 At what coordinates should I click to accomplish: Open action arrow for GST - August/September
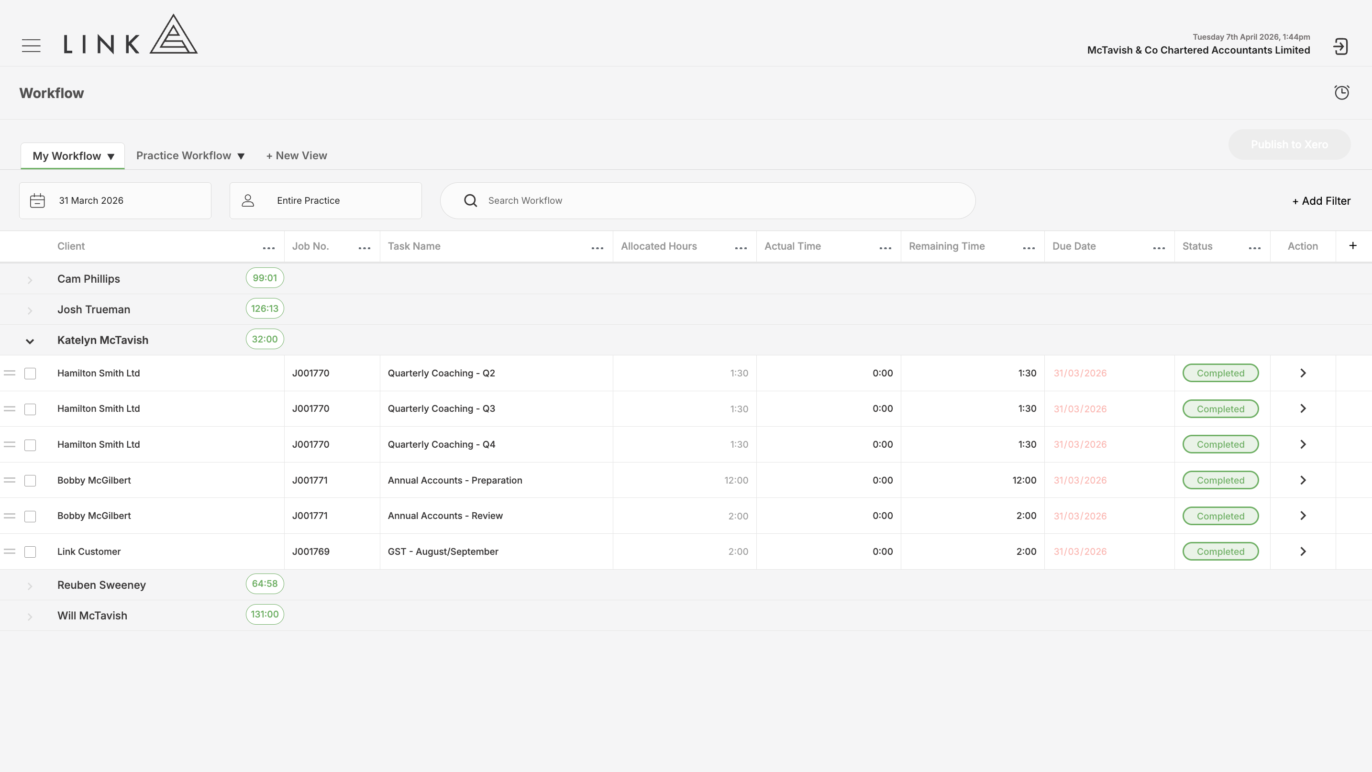point(1303,551)
